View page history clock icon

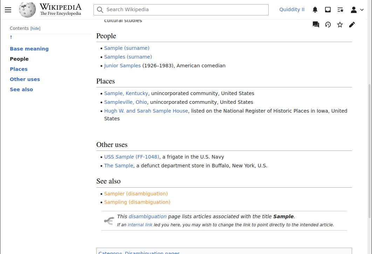pyautogui.click(x=328, y=25)
